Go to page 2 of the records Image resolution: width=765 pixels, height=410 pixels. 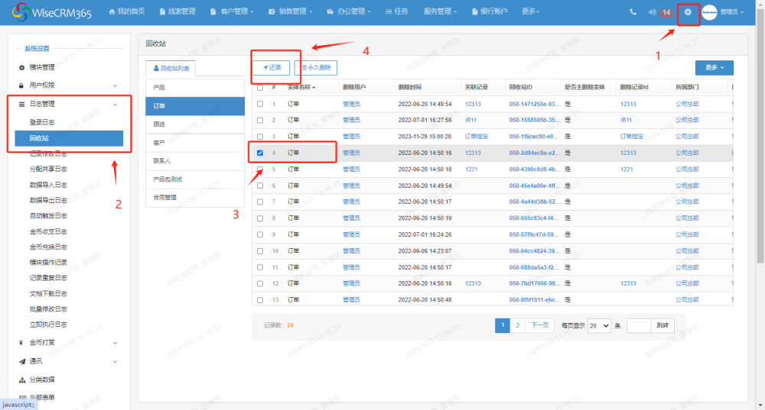tap(517, 325)
